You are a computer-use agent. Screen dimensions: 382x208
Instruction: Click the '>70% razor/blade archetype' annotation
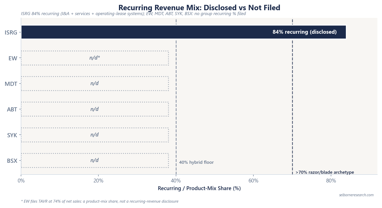325,172
